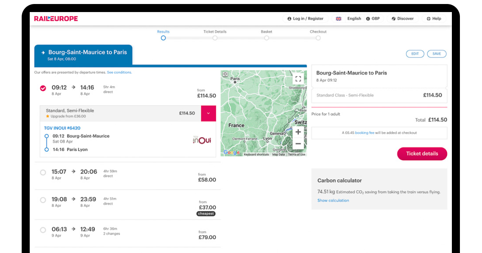Go to the Results step
The height and width of the screenshot is (253, 482).
coord(163,35)
